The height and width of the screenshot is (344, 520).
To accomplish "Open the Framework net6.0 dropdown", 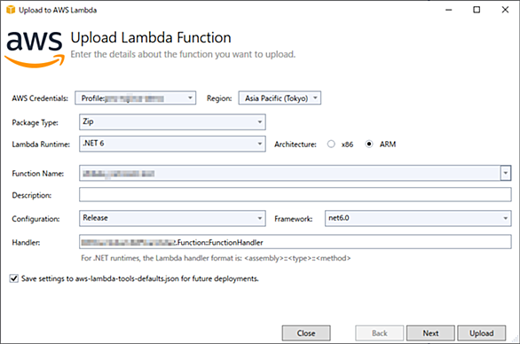I will point(418,218).
